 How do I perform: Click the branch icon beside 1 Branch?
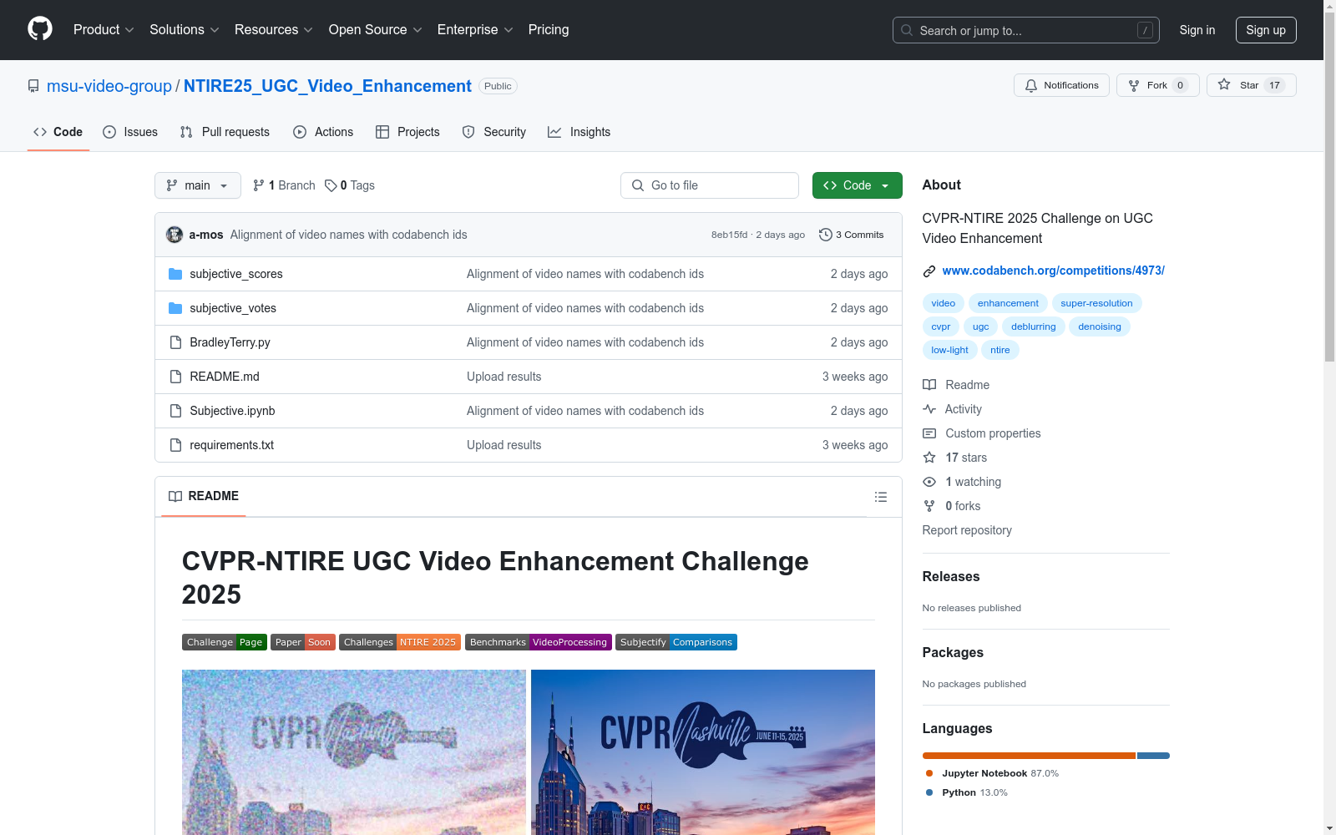(x=259, y=185)
